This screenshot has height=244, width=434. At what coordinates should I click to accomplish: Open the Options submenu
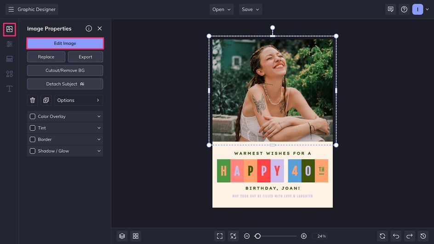pos(79,100)
